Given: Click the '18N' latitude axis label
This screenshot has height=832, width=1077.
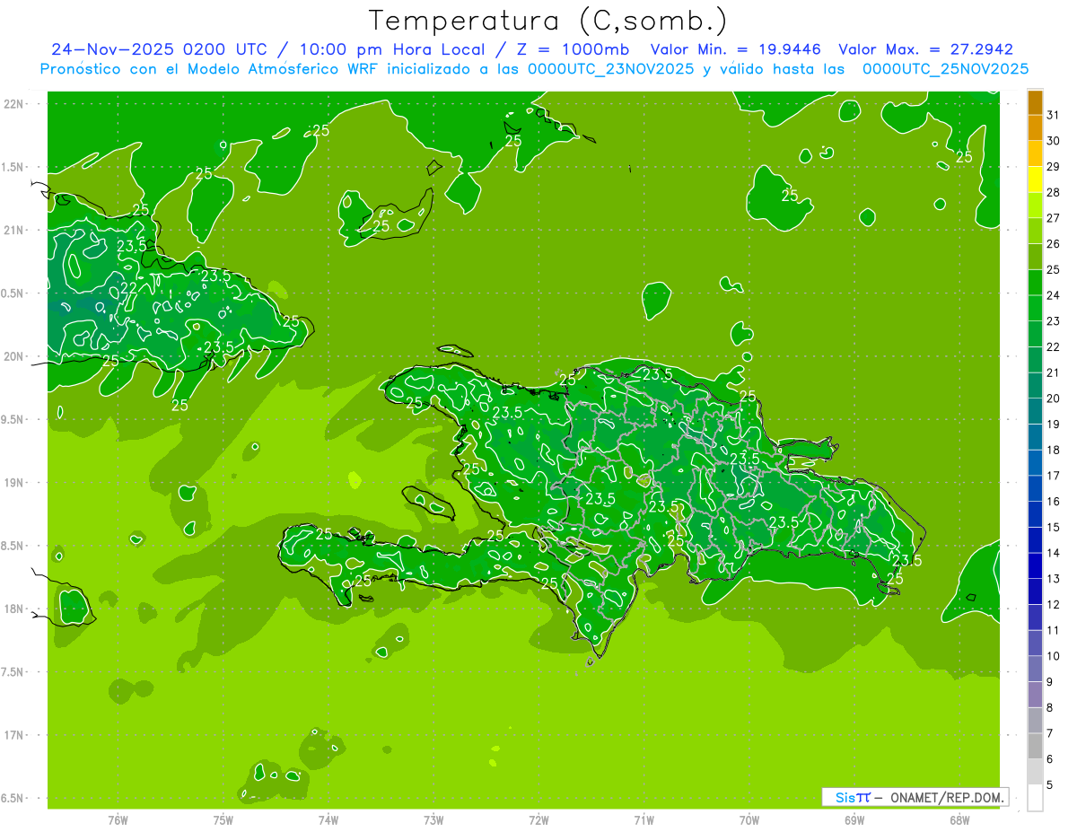Looking at the screenshot, I should [x=13, y=609].
